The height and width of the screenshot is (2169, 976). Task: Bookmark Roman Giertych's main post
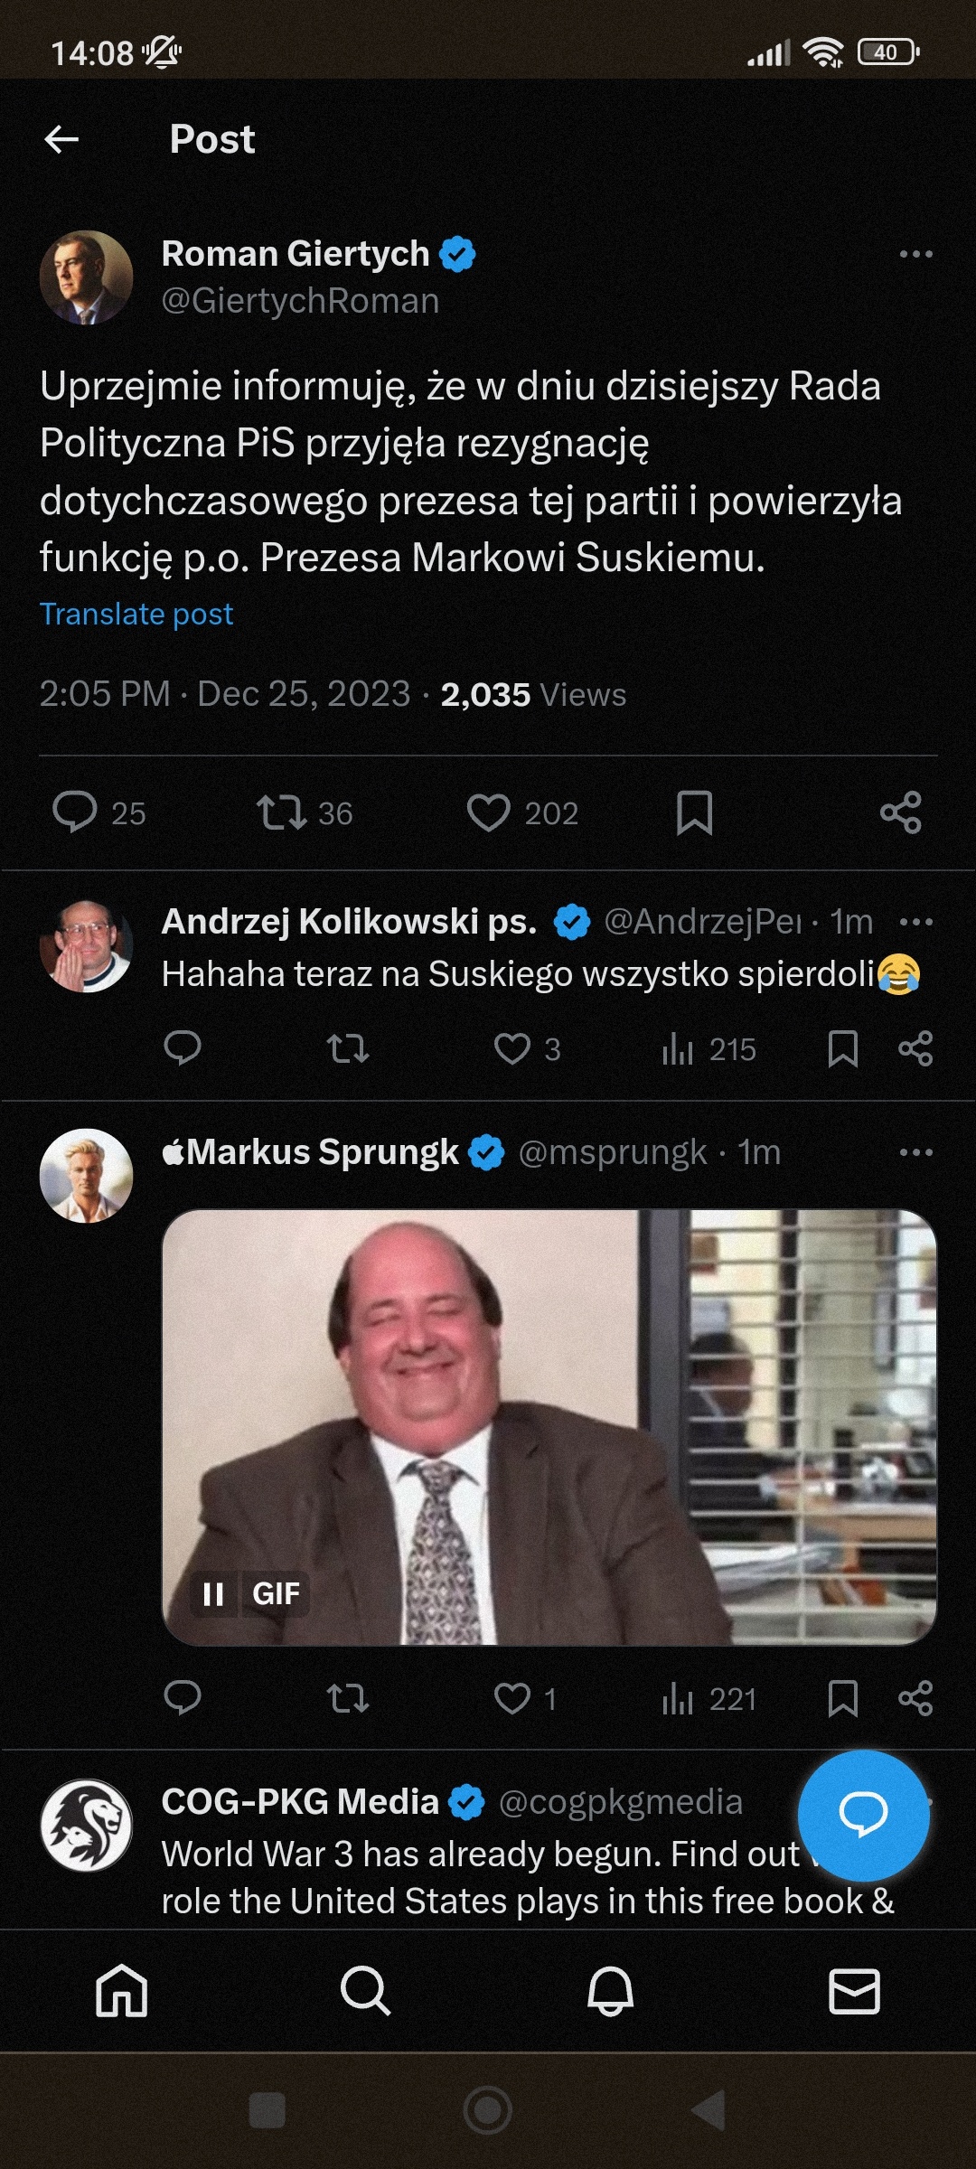point(694,812)
